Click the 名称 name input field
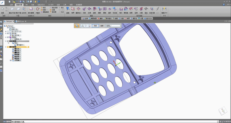The width and height of the screenshot is (231, 123). (113, 26)
